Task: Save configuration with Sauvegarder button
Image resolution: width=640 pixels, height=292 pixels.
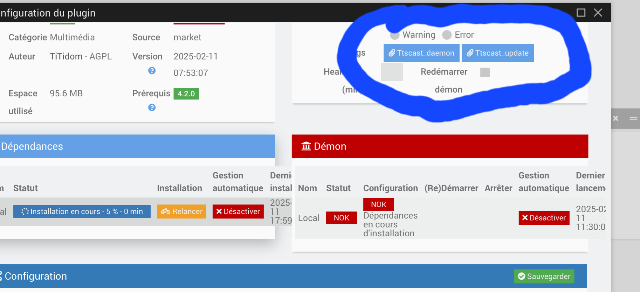Action: [x=544, y=276]
